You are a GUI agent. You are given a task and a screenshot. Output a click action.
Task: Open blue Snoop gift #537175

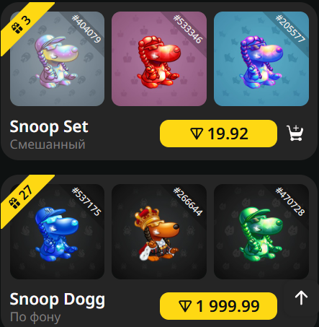tap(57, 232)
